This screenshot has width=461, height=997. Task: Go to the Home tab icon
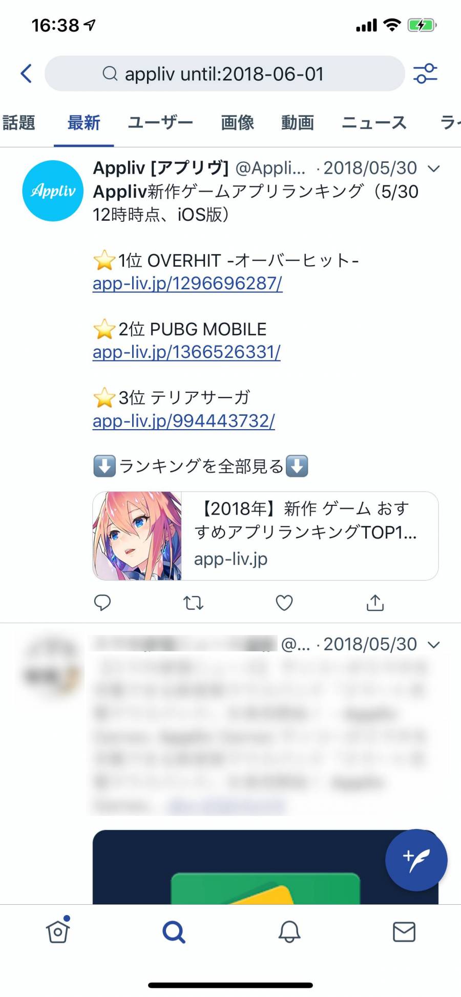(x=58, y=930)
